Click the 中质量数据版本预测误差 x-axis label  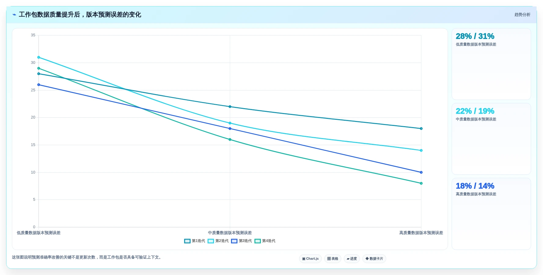[230, 233]
